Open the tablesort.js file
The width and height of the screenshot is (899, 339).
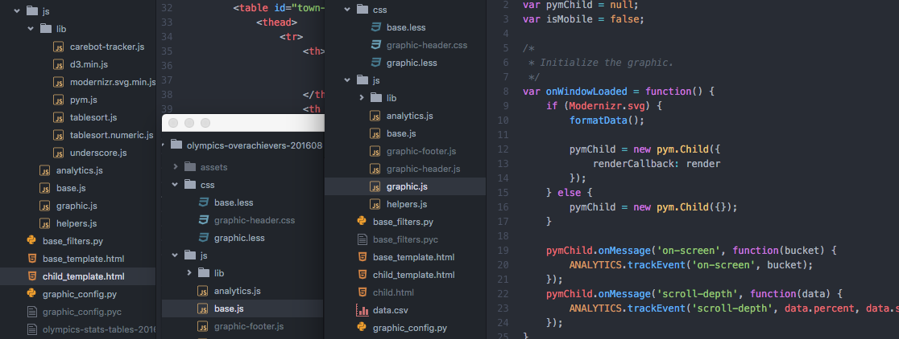click(x=93, y=117)
